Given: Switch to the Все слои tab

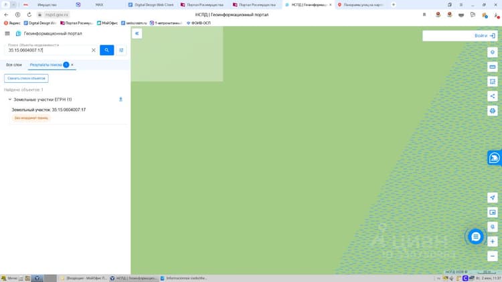Looking at the screenshot, I should click(x=14, y=65).
